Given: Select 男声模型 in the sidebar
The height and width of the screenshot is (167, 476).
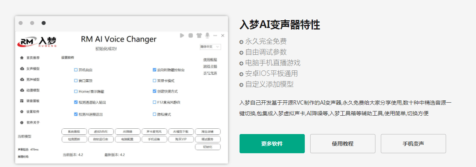Looking at the screenshot, I should pyautogui.click(x=33, y=79).
